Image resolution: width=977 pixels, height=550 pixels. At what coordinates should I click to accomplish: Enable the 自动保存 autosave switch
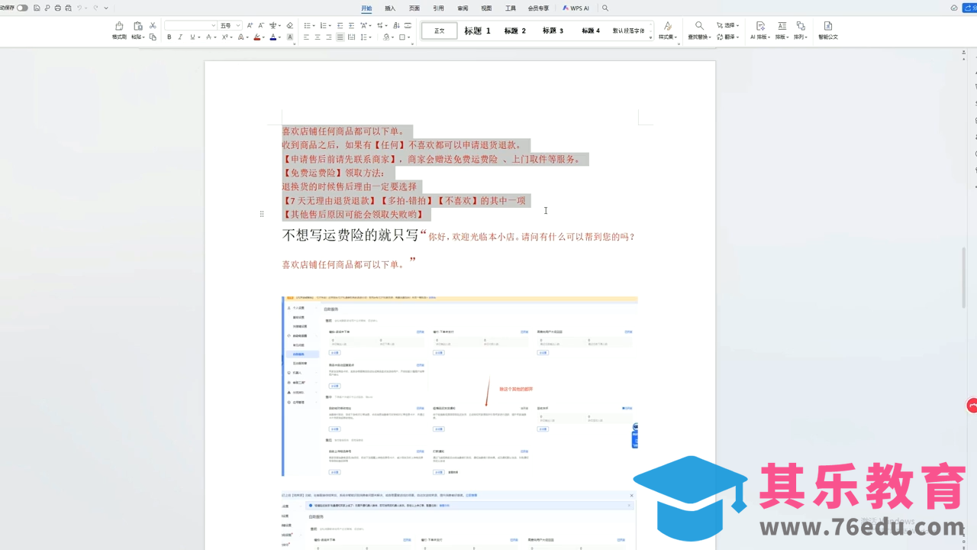click(21, 6)
